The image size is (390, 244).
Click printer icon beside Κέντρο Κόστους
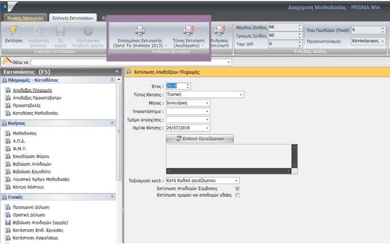8,187
